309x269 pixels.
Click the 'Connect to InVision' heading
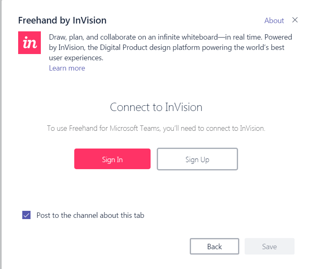point(156,107)
